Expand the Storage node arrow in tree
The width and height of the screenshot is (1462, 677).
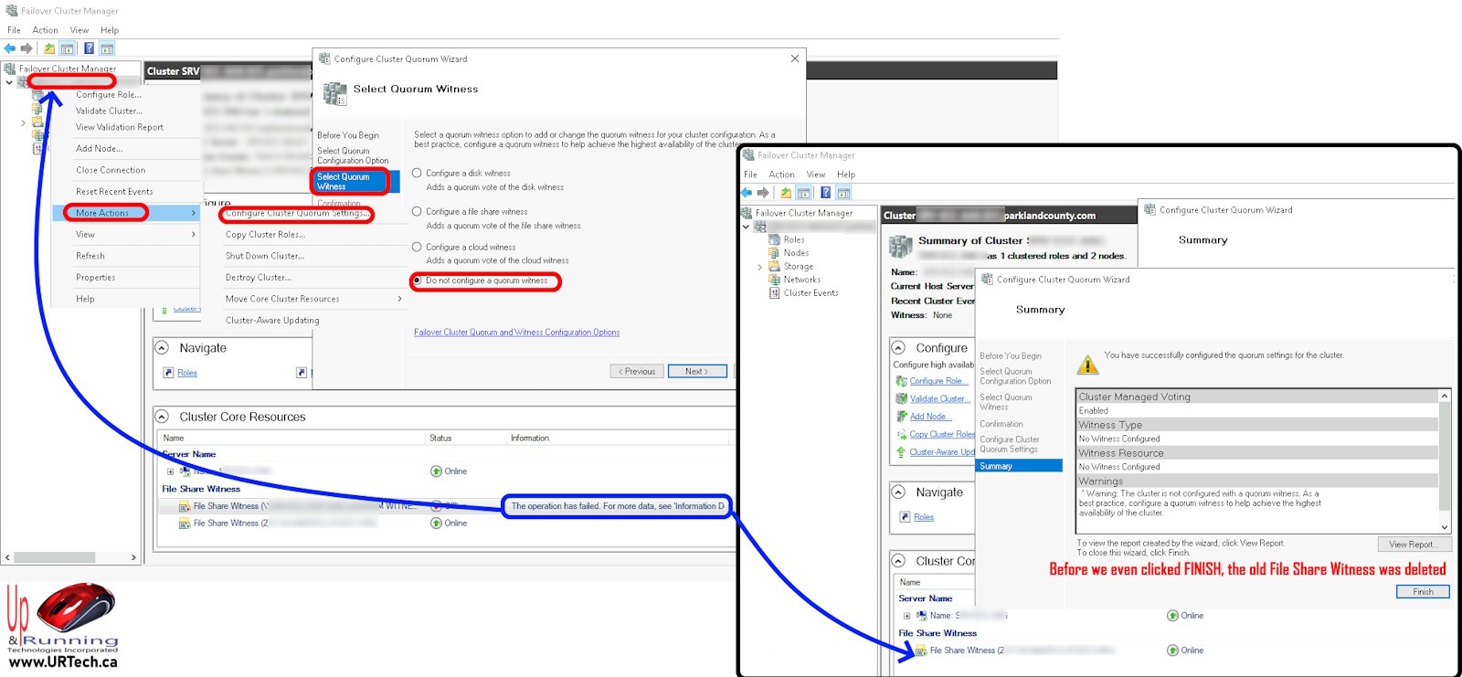tap(759, 267)
